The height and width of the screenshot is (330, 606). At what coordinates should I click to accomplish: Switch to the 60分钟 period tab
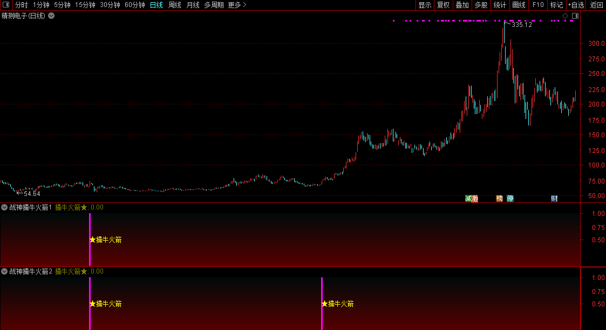(134, 5)
